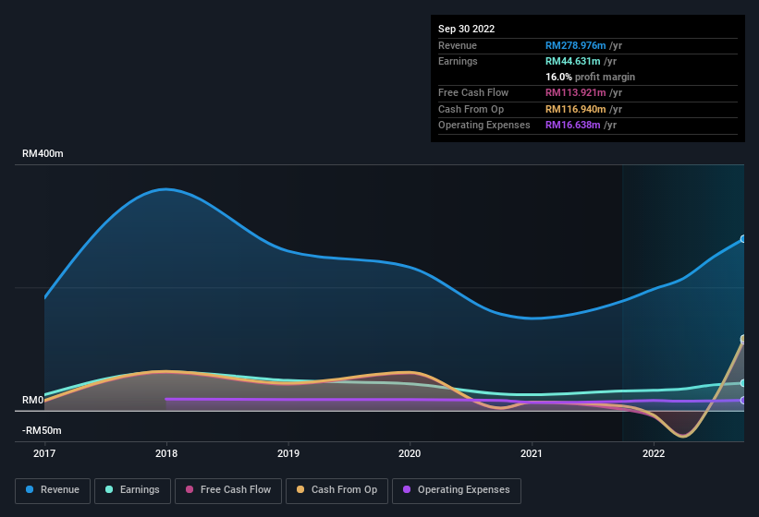Click the 2021 x-axis label
Screen dimensions: 759x517
click(x=532, y=453)
